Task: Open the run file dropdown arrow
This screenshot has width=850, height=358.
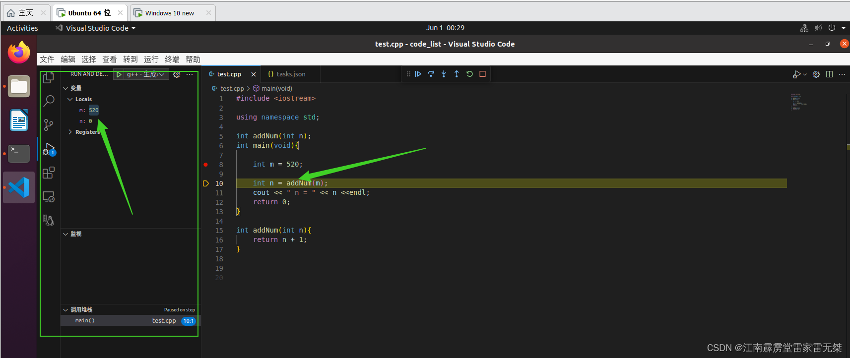Action: tap(805, 74)
